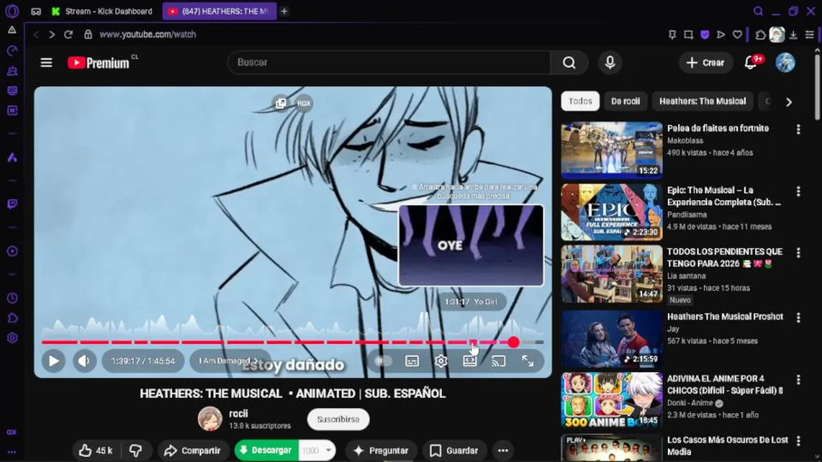Open YouTube hamburger guide menu
This screenshot has width=822, height=462.
pyautogui.click(x=46, y=62)
